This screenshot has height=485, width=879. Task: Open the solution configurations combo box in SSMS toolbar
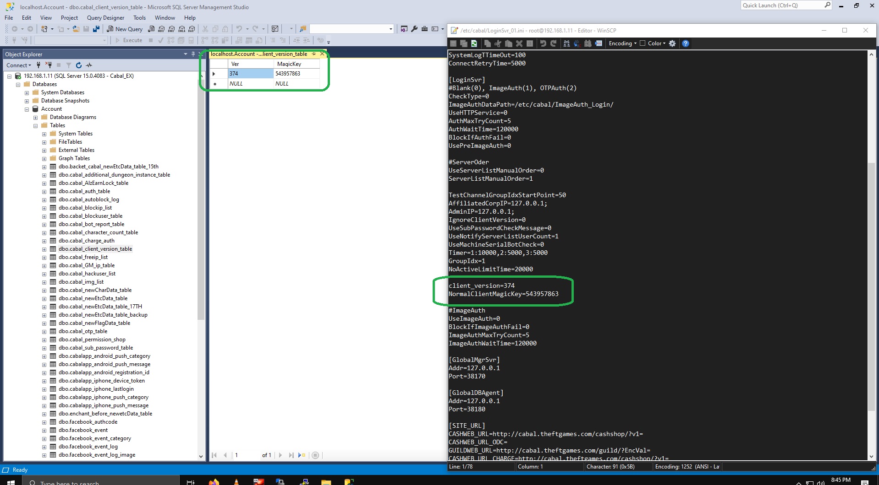click(352, 29)
